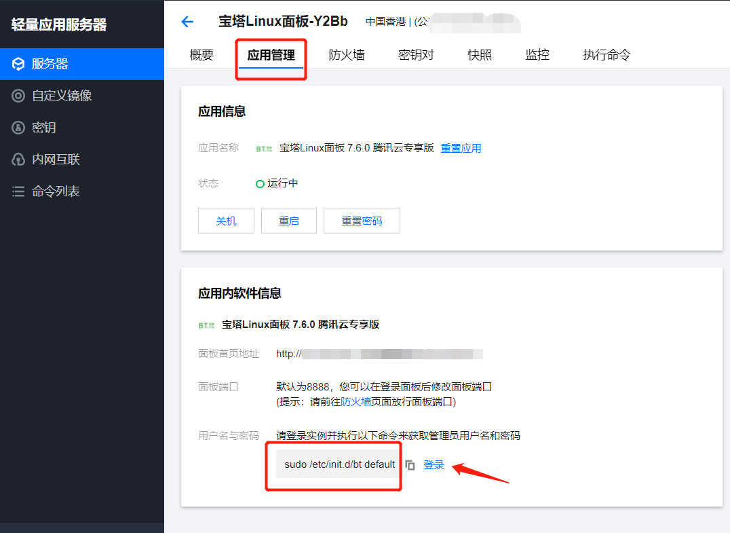The width and height of the screenshot is (730, 533).
Task: Switch to the 防火墙 tab
Action: 347,54
